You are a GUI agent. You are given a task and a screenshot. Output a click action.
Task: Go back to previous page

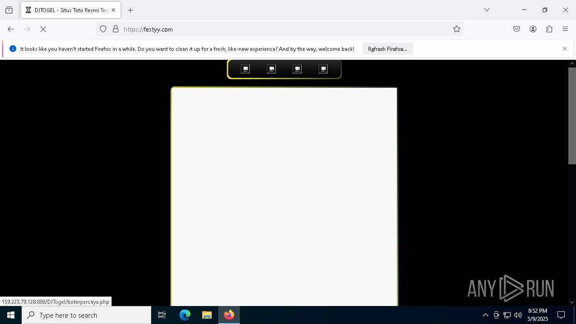(11, 29)
